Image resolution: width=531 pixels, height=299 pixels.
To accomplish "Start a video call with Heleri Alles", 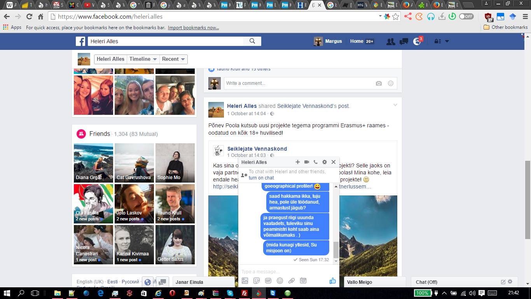I will (307, 162).
